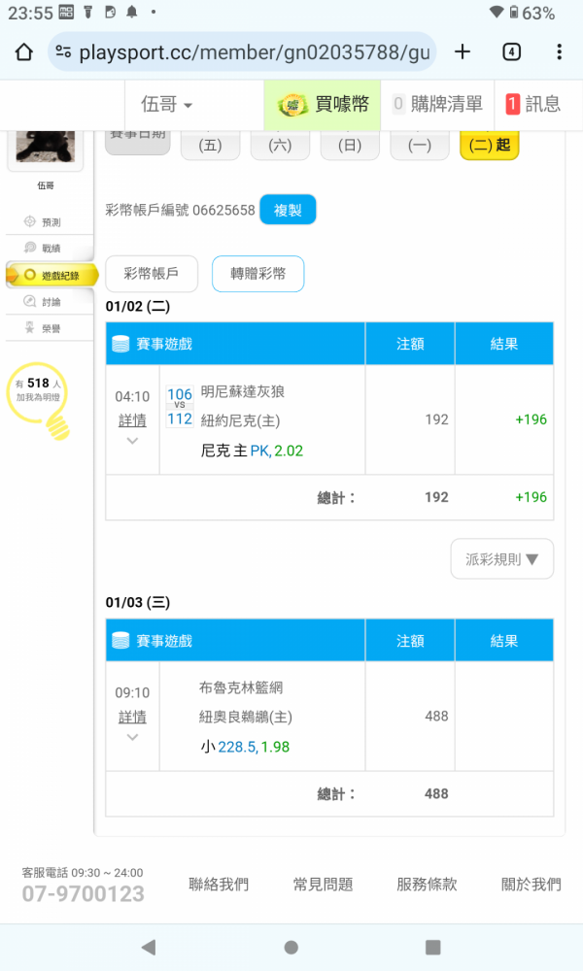Viewport: 583px width, 971px height.
Task: Tap the browser home icon
Action: tap(24, 52)
